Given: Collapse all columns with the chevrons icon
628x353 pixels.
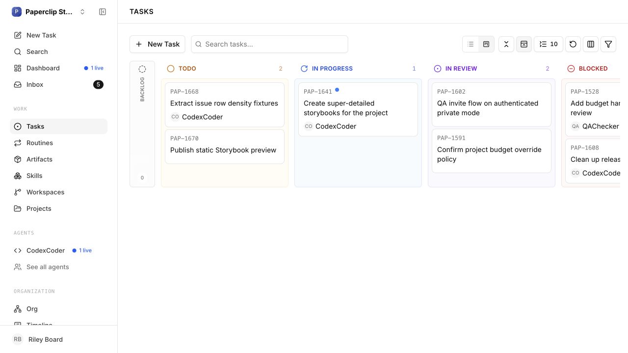Looking at the screenshot, I should (506, 44).
